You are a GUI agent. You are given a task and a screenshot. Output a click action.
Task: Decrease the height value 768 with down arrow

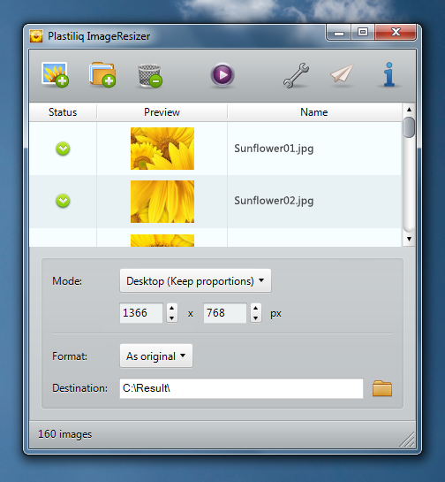point(256,318)
